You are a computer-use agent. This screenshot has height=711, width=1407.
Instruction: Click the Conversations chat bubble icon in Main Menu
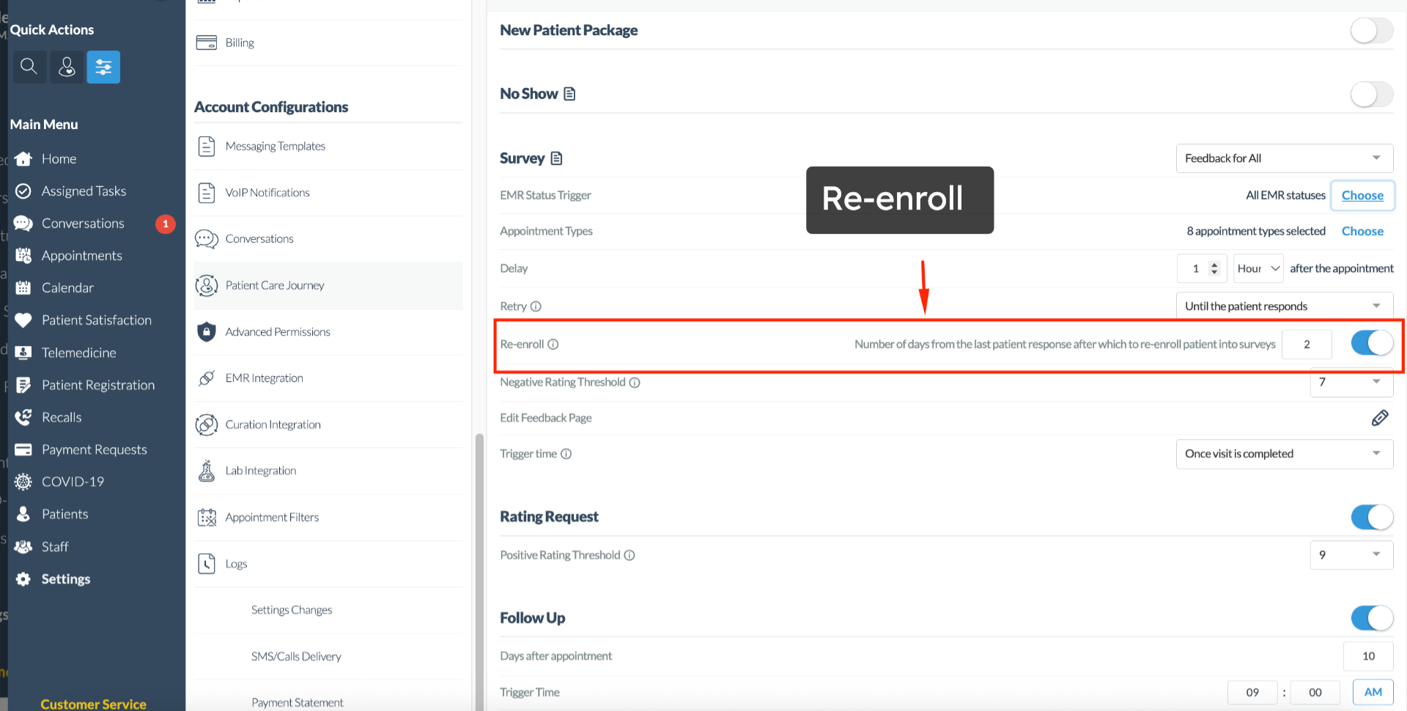[23, 223]
